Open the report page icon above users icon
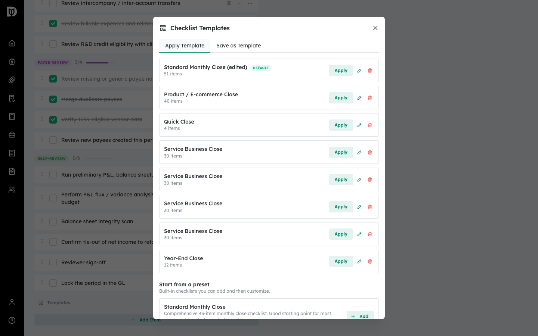Screen dimensions: 538x336 (x=12, y=171)
